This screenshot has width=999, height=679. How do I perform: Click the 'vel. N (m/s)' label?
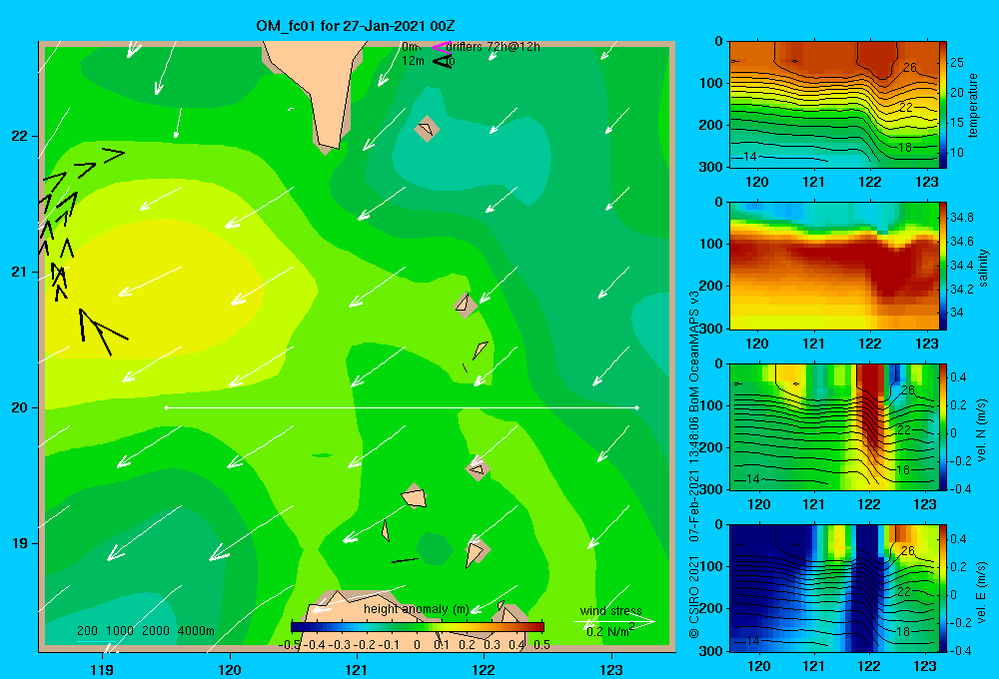coord(981,430)
